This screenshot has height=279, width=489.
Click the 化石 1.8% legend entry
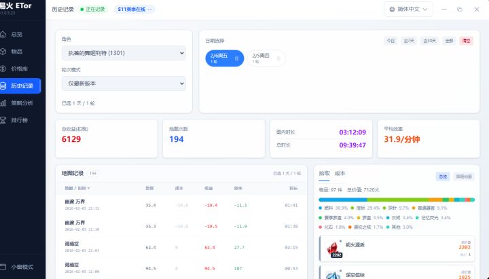click(x=332, y=227)
